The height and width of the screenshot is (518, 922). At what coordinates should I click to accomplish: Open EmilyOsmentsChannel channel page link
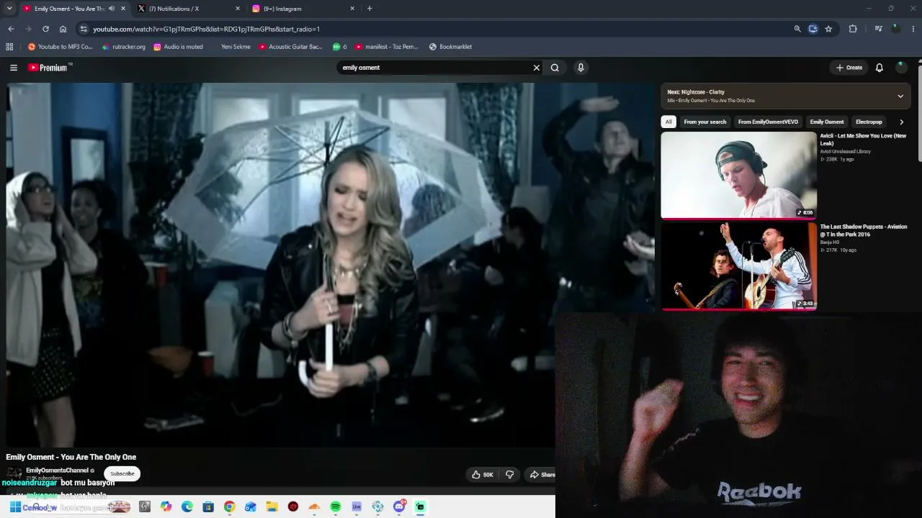[x=58, y=471]
